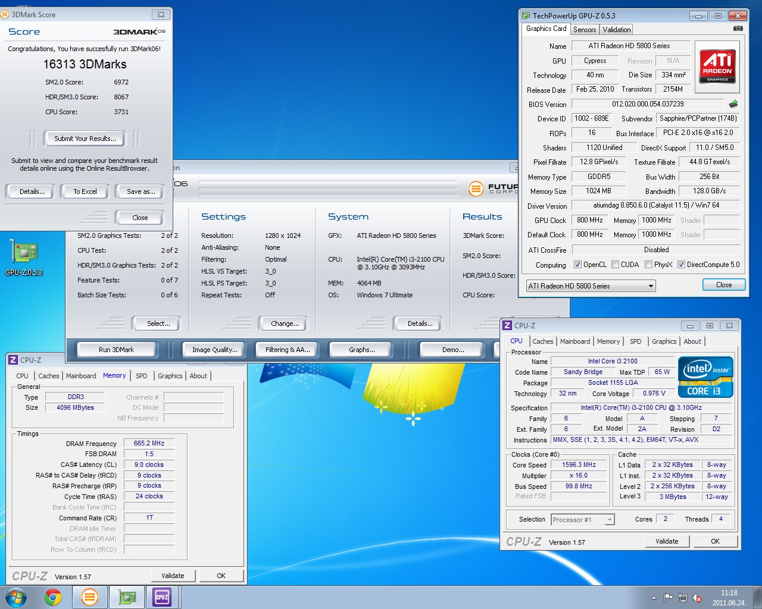
Task: Click the BIOS save chip icon in GPU-Z
Action: tap(733, 103)
